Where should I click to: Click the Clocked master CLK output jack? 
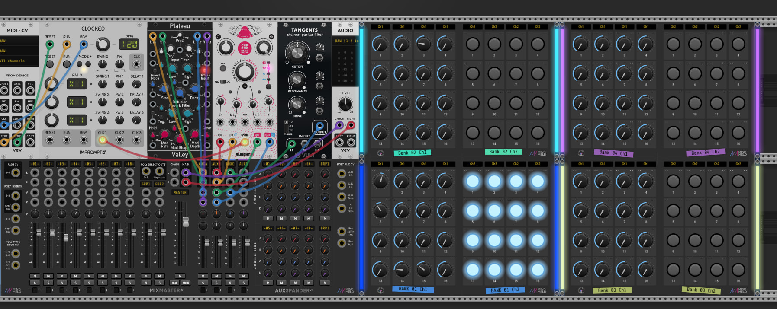click(x=136, y=64)
